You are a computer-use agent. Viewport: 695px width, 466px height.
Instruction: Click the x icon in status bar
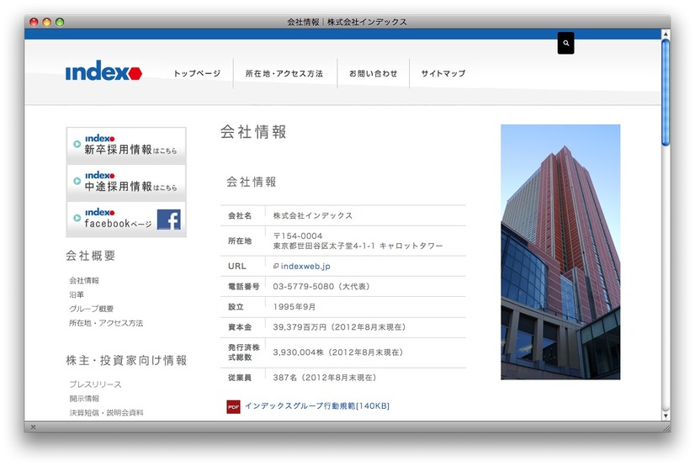pos(33,427)
